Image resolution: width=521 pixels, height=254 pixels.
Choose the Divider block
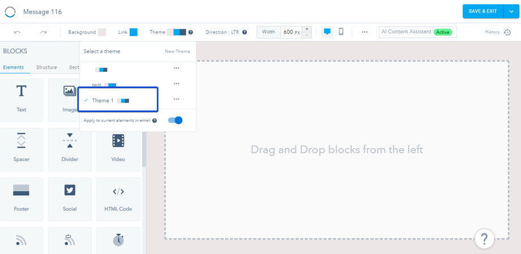point(70,150)
